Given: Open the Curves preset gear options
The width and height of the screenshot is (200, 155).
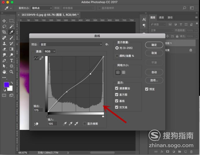Looking at the screenshot, I should [107, 44].
